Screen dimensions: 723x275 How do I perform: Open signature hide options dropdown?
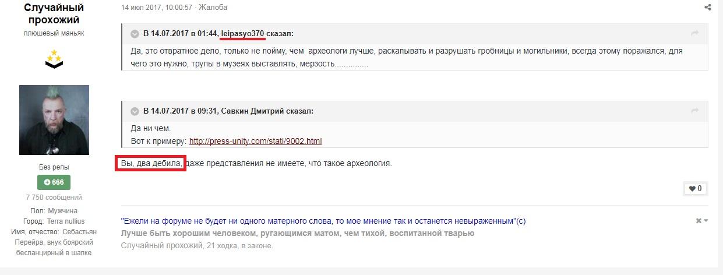(702, 221)
